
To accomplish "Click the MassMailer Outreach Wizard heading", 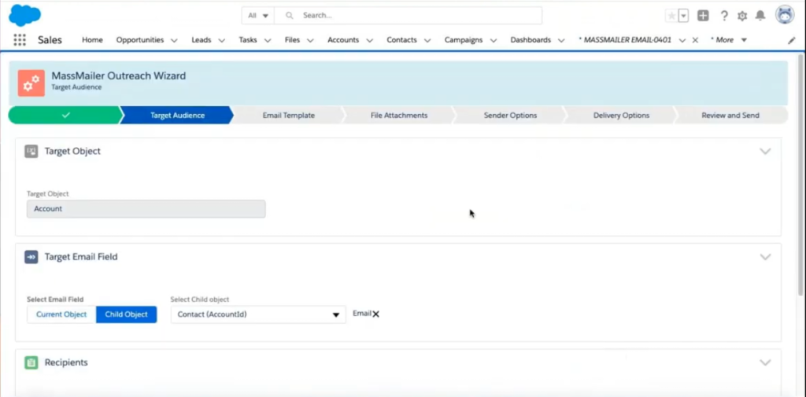I will click(x=119, y=76).
